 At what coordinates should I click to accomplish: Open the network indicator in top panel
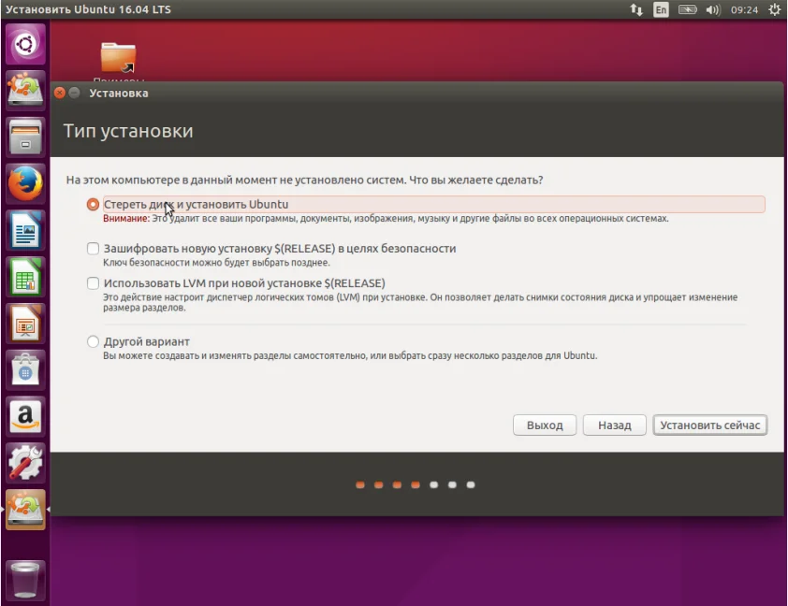(636, 9)
